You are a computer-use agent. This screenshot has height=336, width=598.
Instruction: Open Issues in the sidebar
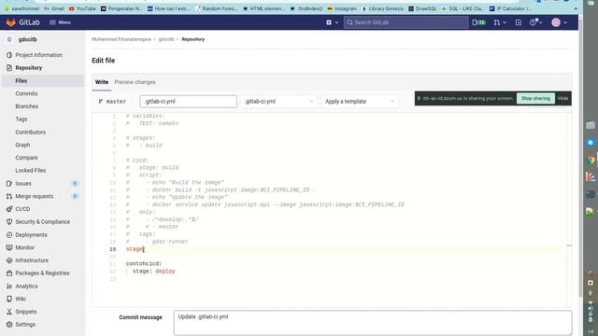23,184
